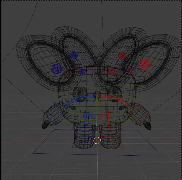182x180 pixels.
Task: Select the red foot bone inside the leg
Action: [x=109, y=140]
